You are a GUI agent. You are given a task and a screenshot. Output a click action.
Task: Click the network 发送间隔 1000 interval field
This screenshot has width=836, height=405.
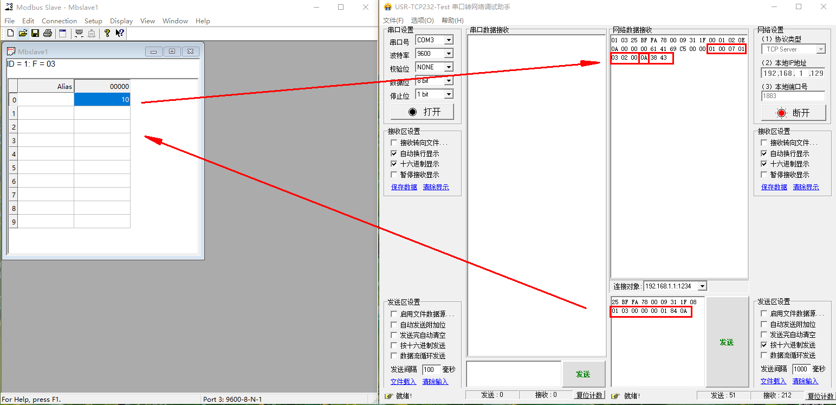pos(801,369)
